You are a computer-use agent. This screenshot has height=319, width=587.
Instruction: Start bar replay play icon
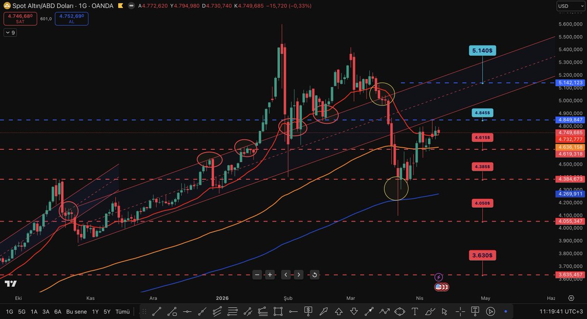pyautogui.click(x=490, y=311)
